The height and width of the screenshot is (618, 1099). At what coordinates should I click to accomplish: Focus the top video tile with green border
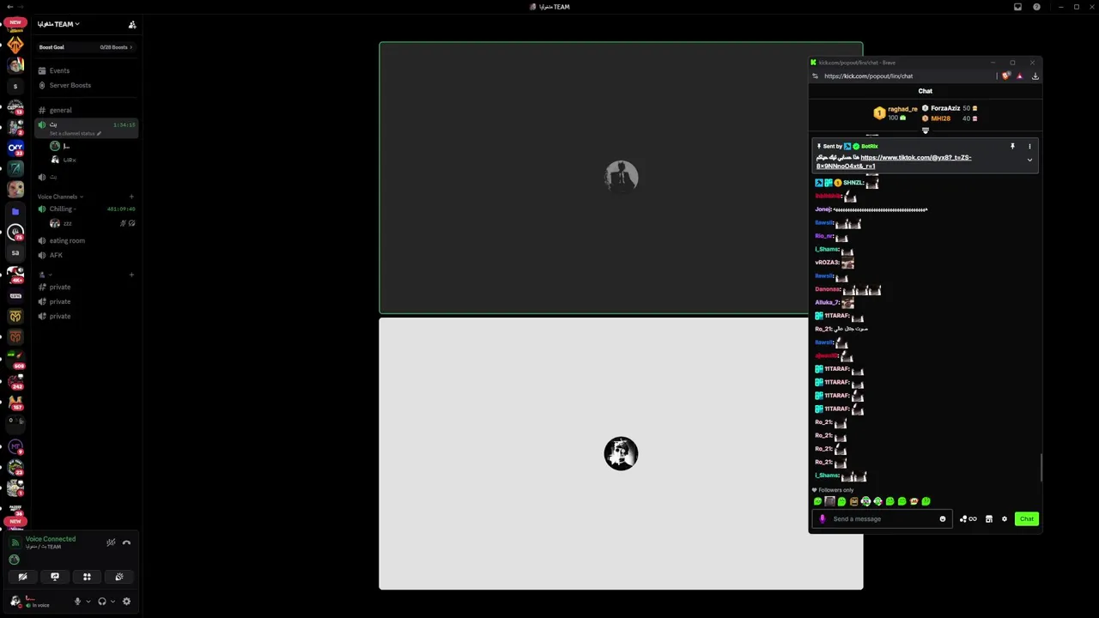click(x=621, y=178)
